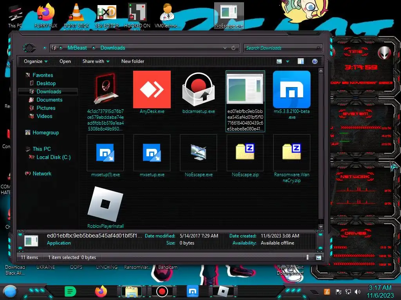Open the green notes app in taskbar

tap(70, 291)
